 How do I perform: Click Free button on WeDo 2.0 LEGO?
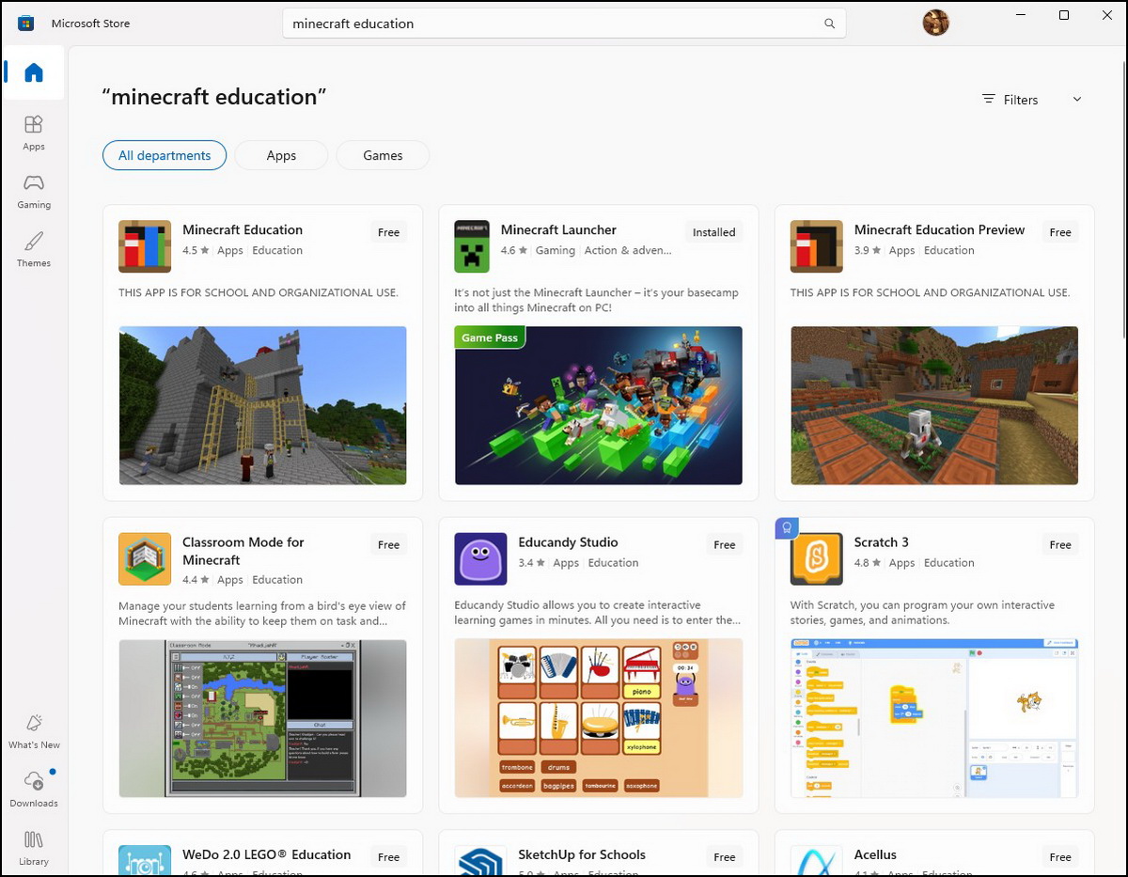(x=389, y=857)
